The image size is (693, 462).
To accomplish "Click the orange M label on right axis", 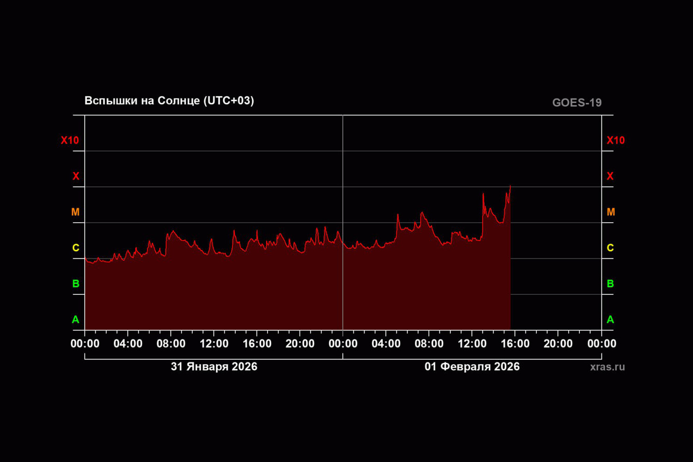I will [x=610, y=212].
